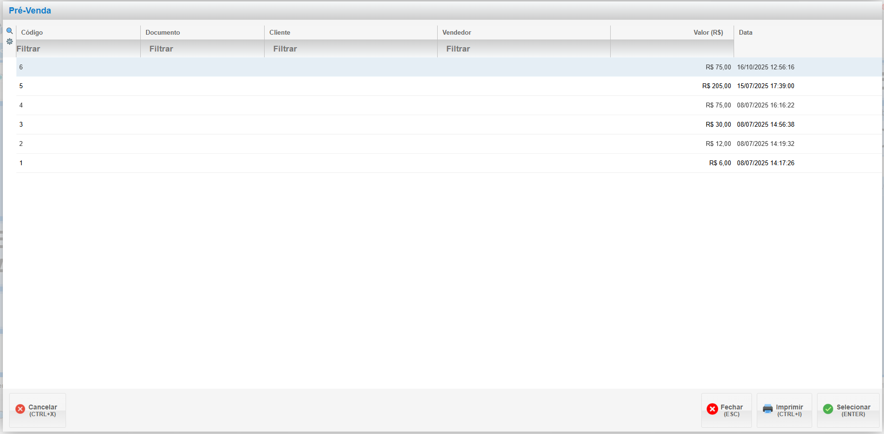884x434 pixels.
Task: Click the printer icon on Imprimir
Action: tap(768, 409)
